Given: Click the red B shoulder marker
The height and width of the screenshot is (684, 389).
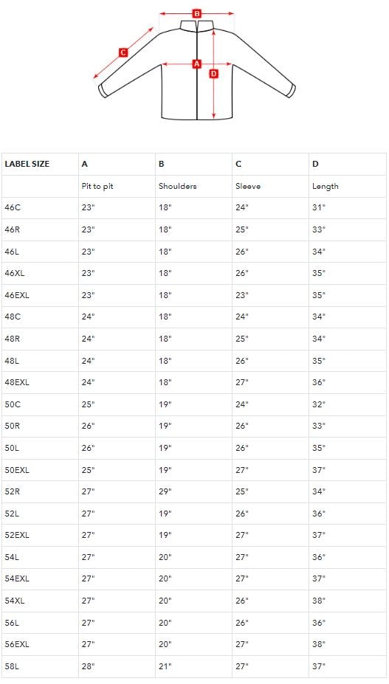Looking at the screenshot, I should click(x=197, y=14).
